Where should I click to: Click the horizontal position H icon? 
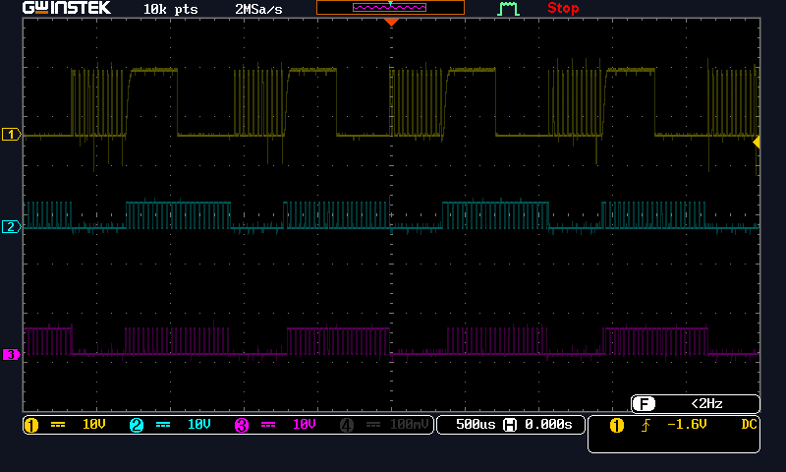[x=510, y=425]
